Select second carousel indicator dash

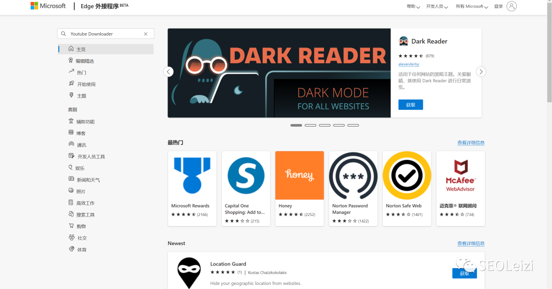(x=311, y=125)
